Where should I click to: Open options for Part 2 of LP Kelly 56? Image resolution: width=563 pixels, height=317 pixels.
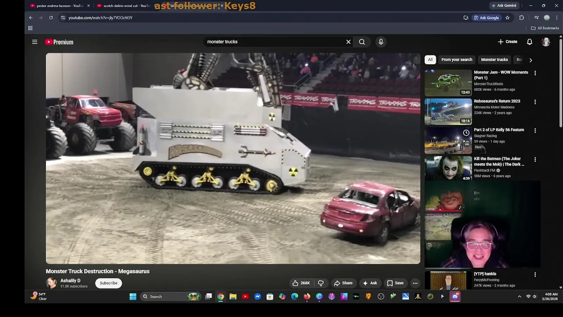pyautogui.click(x=535, y=130)
